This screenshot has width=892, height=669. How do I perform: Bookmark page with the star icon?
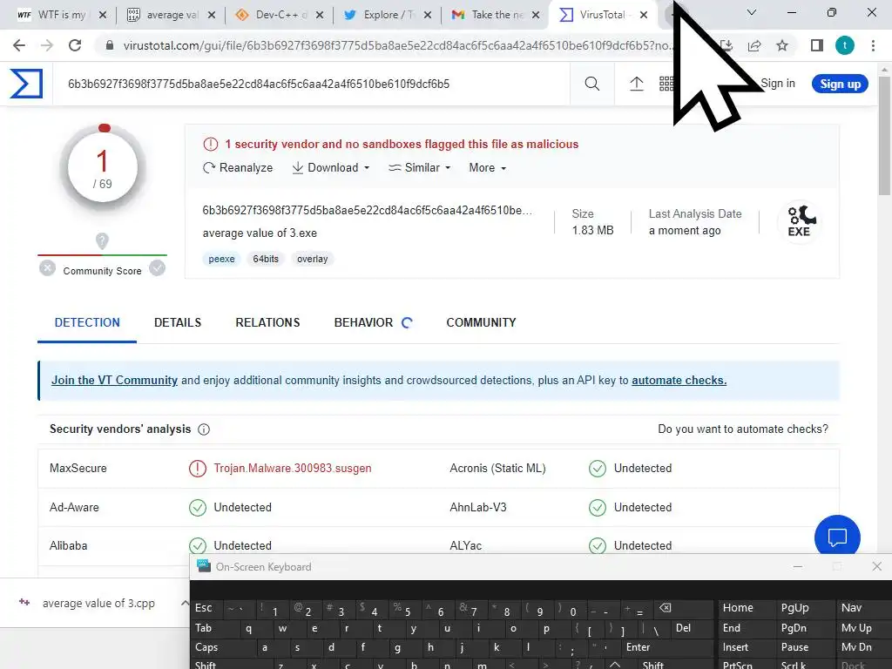782,45
